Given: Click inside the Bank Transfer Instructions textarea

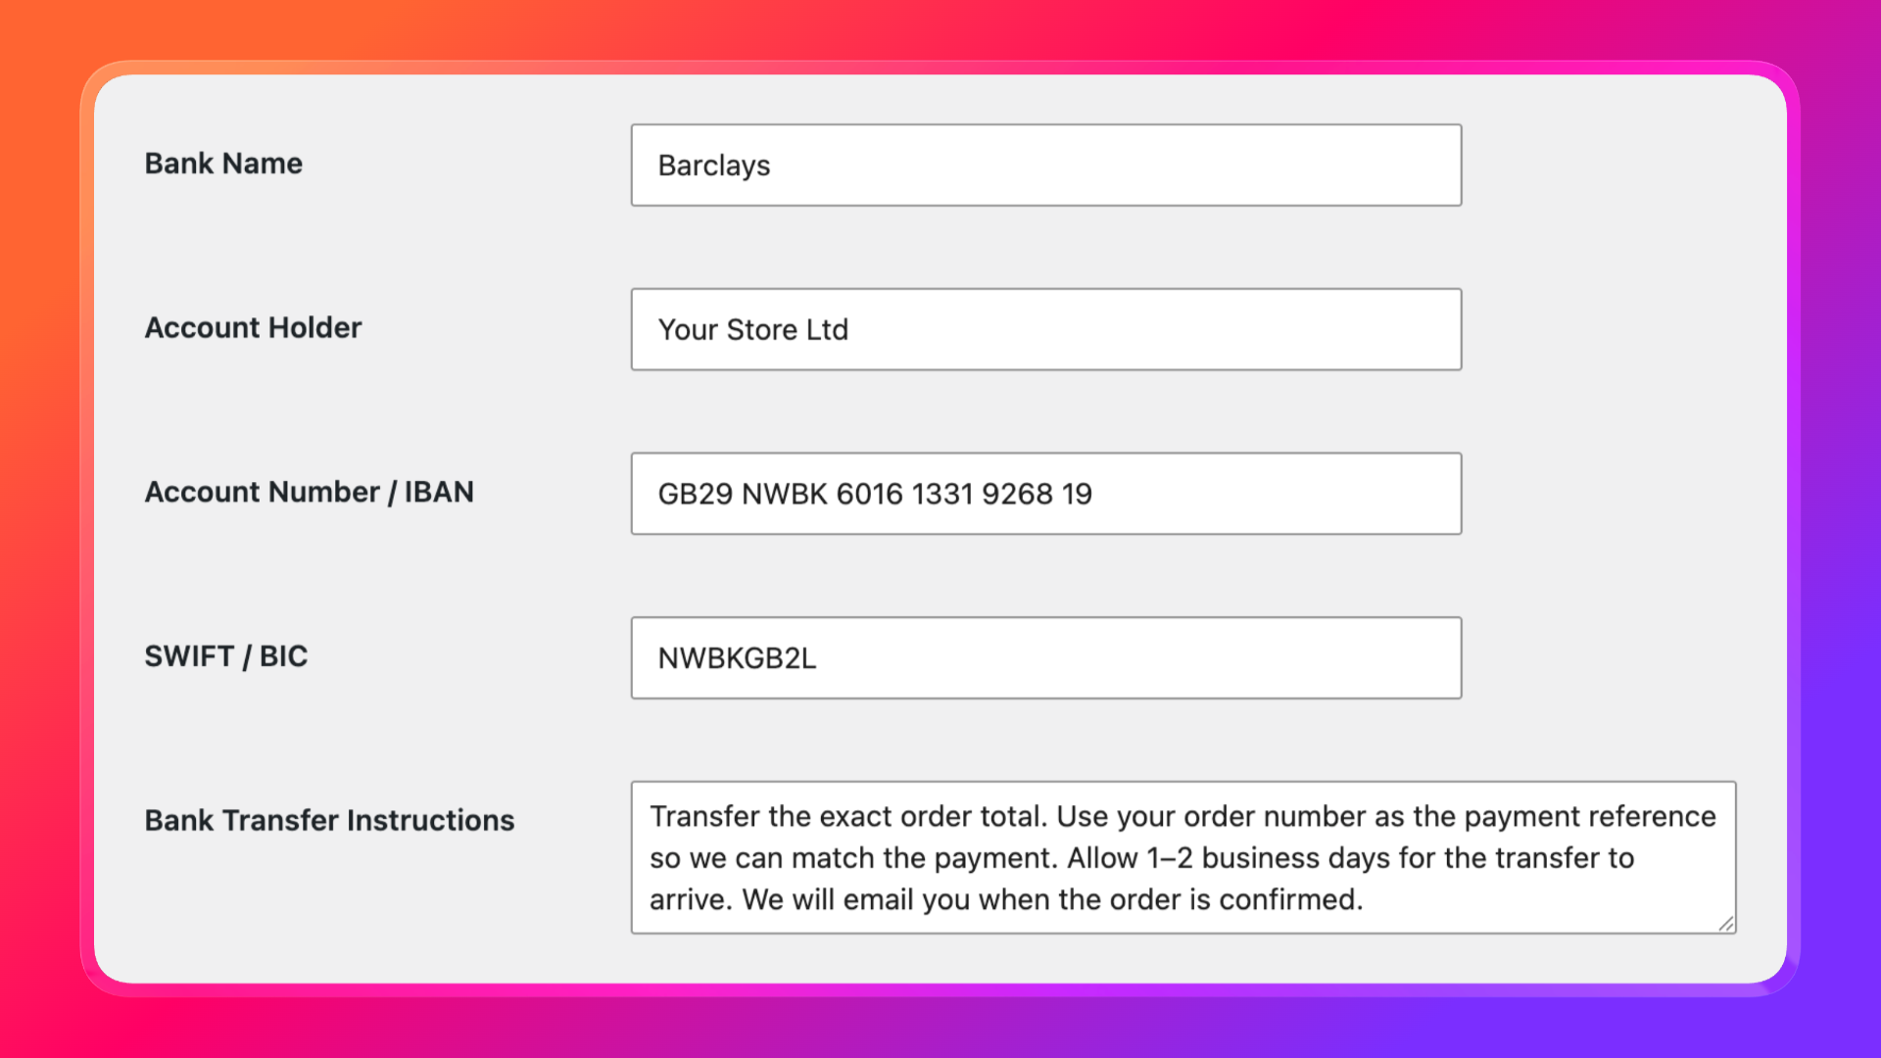Looking at the screenshot, I should point(1183,857).
